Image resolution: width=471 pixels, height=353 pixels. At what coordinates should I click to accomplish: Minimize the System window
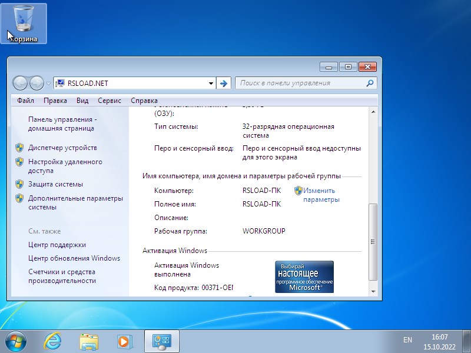pos(329,66)
